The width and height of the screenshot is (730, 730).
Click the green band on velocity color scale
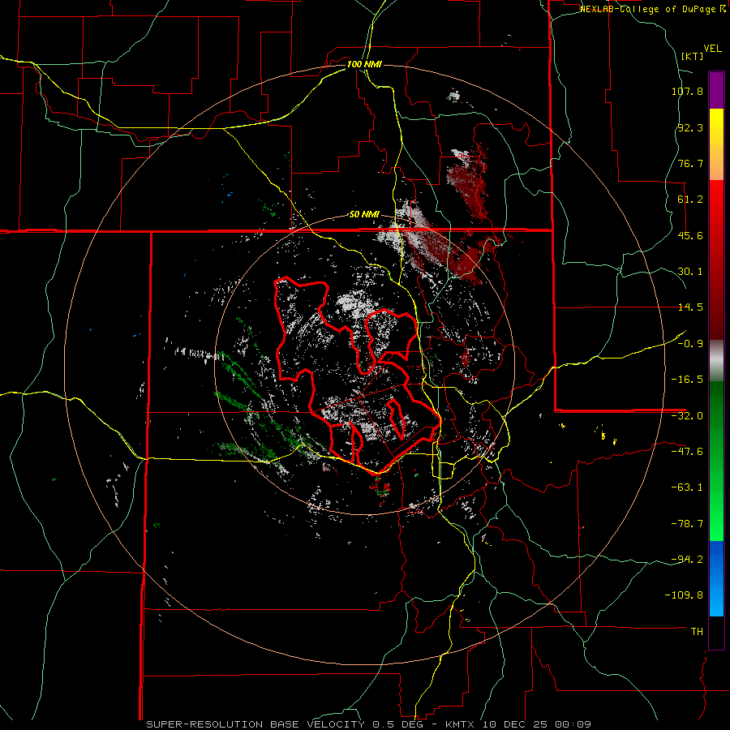tap(716, 461)
